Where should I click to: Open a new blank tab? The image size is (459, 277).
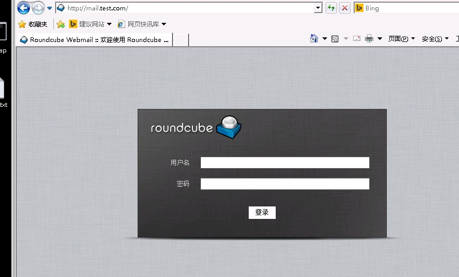181,40
